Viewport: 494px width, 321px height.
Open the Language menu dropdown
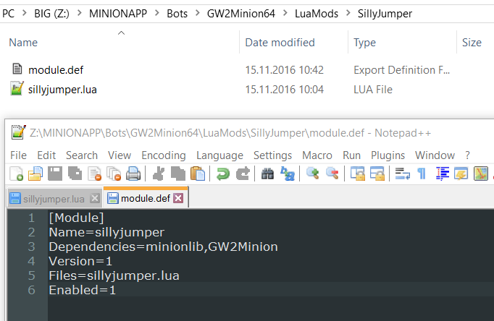tap(219, 155)
